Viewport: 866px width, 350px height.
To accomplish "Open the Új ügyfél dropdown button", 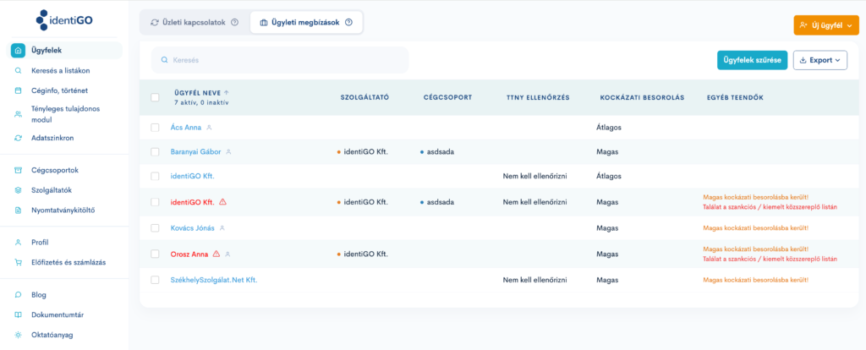I will pos(826,25).
